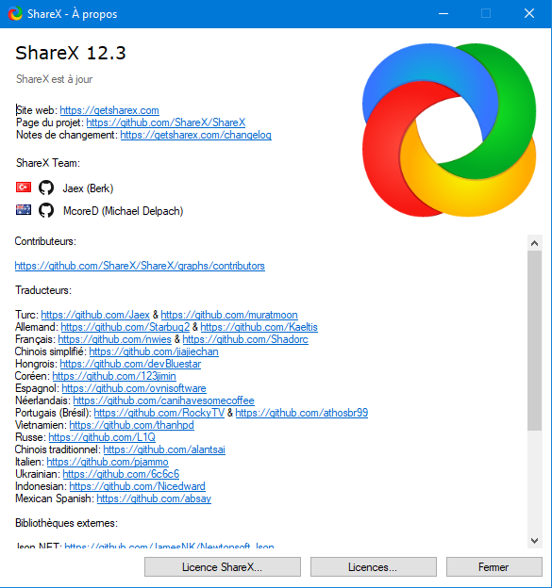This screenshot has width=552, height=588.
Task: Click the ShareX 12.3 heading
Action: click(71, 53)
